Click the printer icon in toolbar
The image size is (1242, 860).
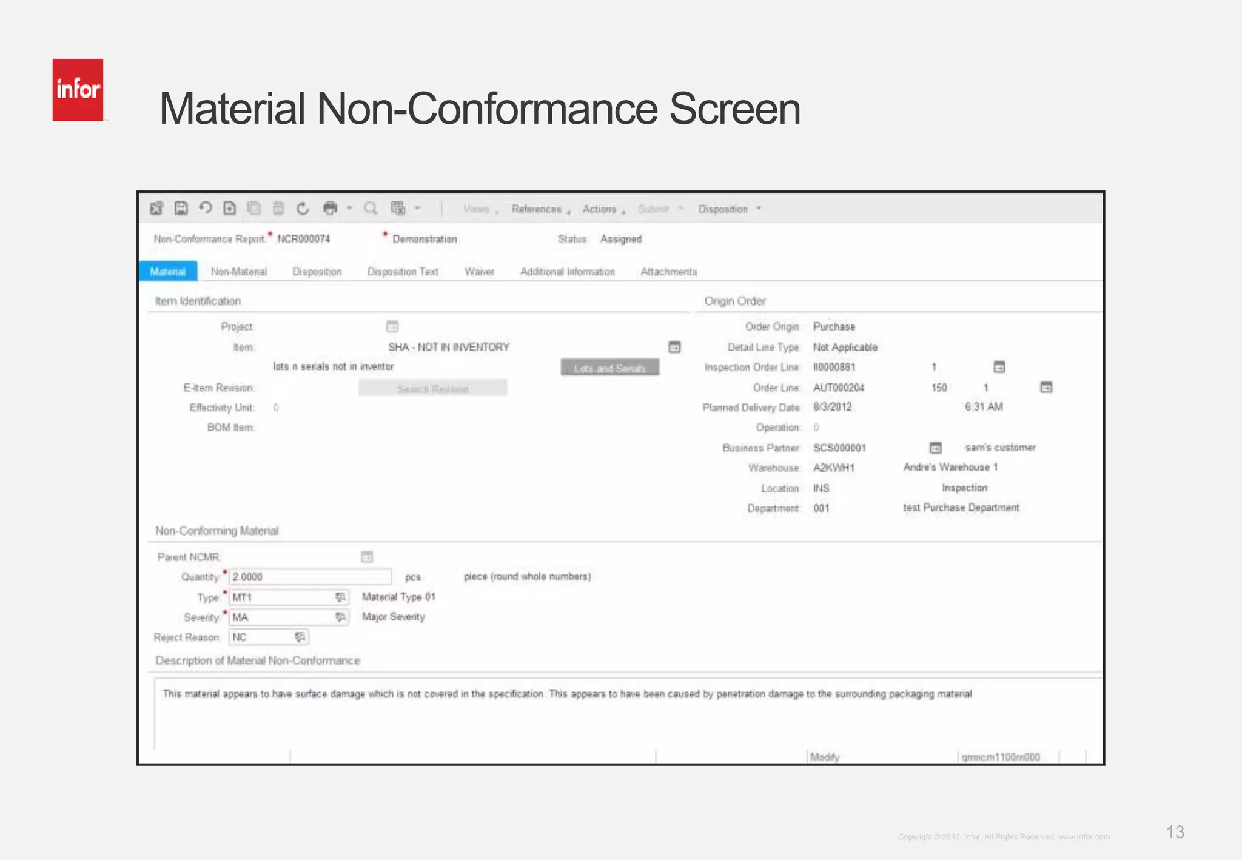330,208
